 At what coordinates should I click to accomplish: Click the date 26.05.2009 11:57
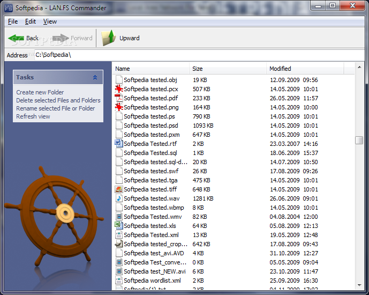click(294, 98)
